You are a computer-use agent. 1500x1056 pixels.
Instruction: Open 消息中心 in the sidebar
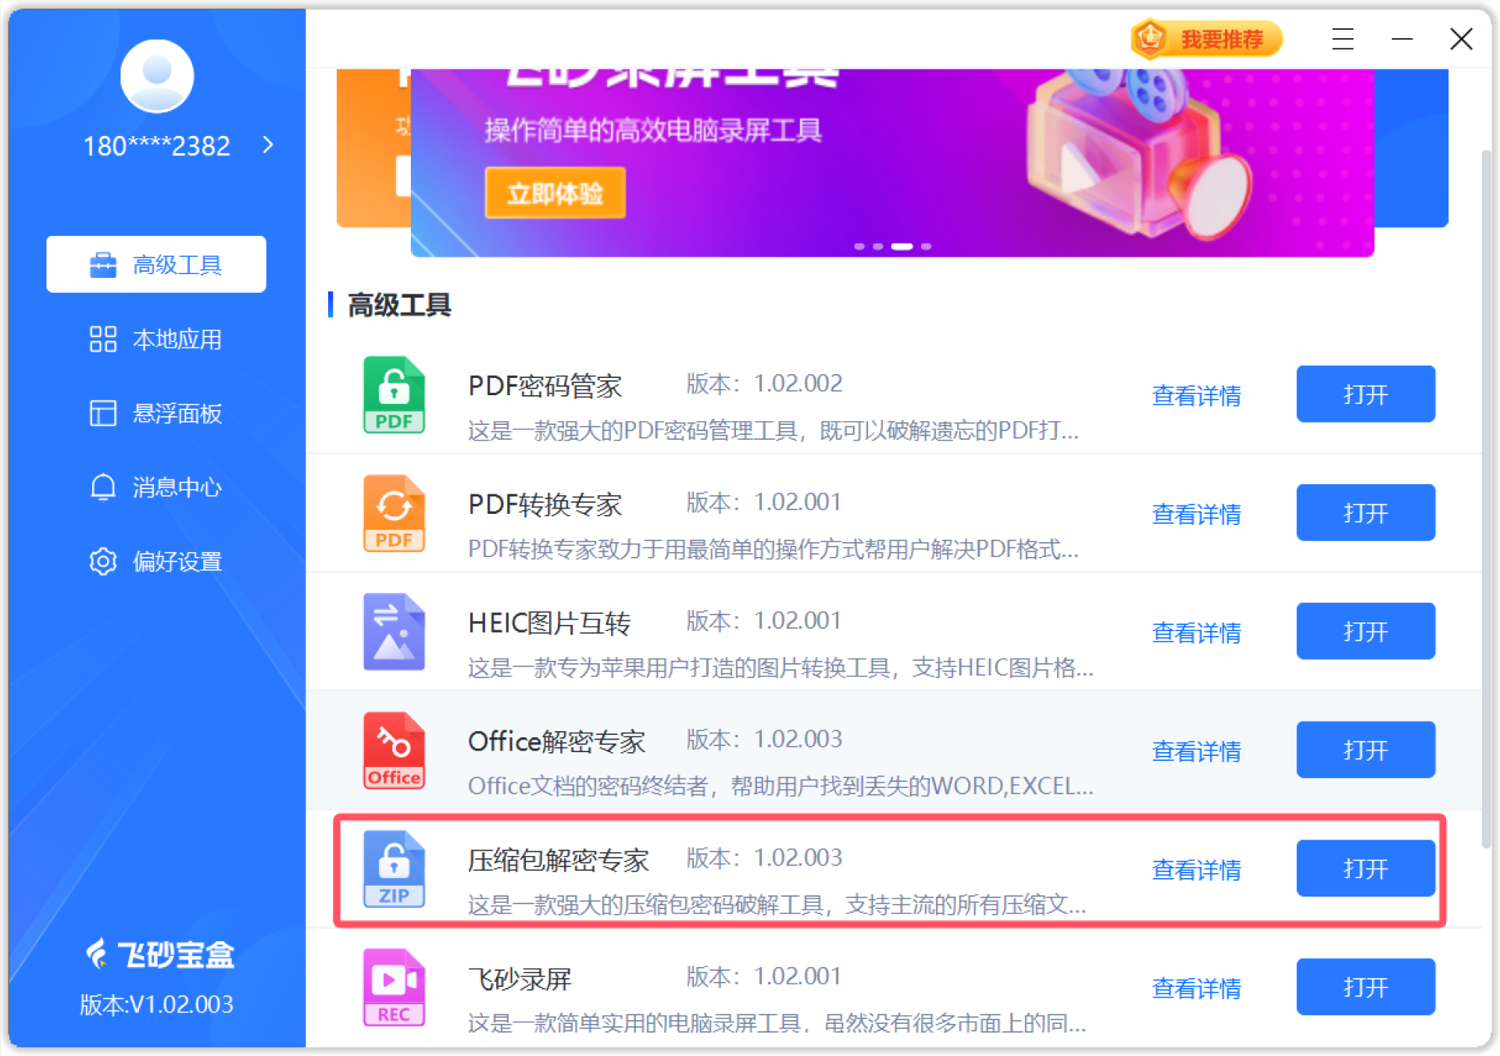(156, 487)
